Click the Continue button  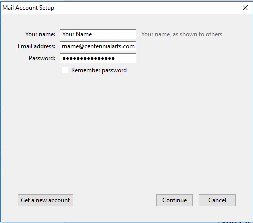174,200
